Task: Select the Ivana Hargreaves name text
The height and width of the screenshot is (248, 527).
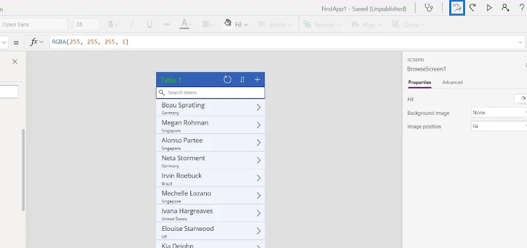Action: pos(187,211)
